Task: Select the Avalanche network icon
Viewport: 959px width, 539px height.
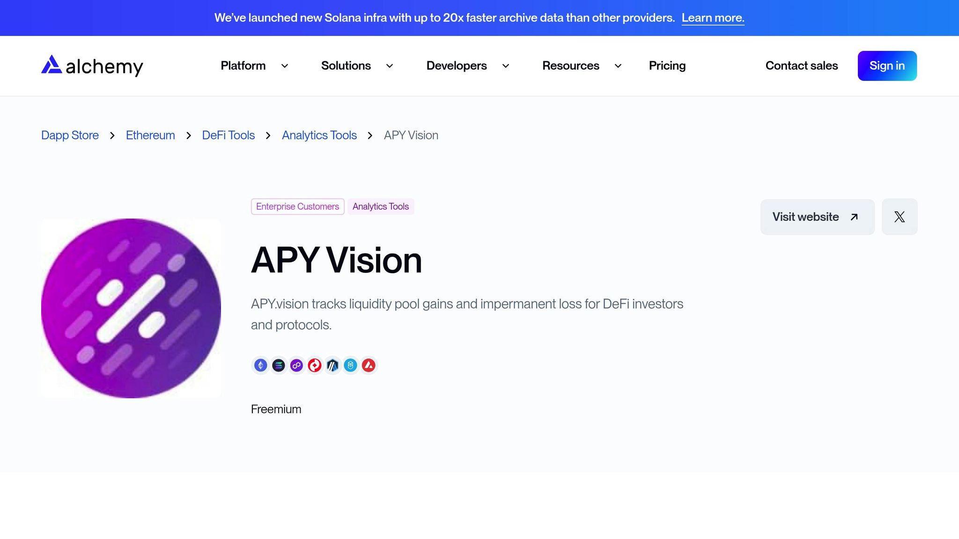Action: 369,365
